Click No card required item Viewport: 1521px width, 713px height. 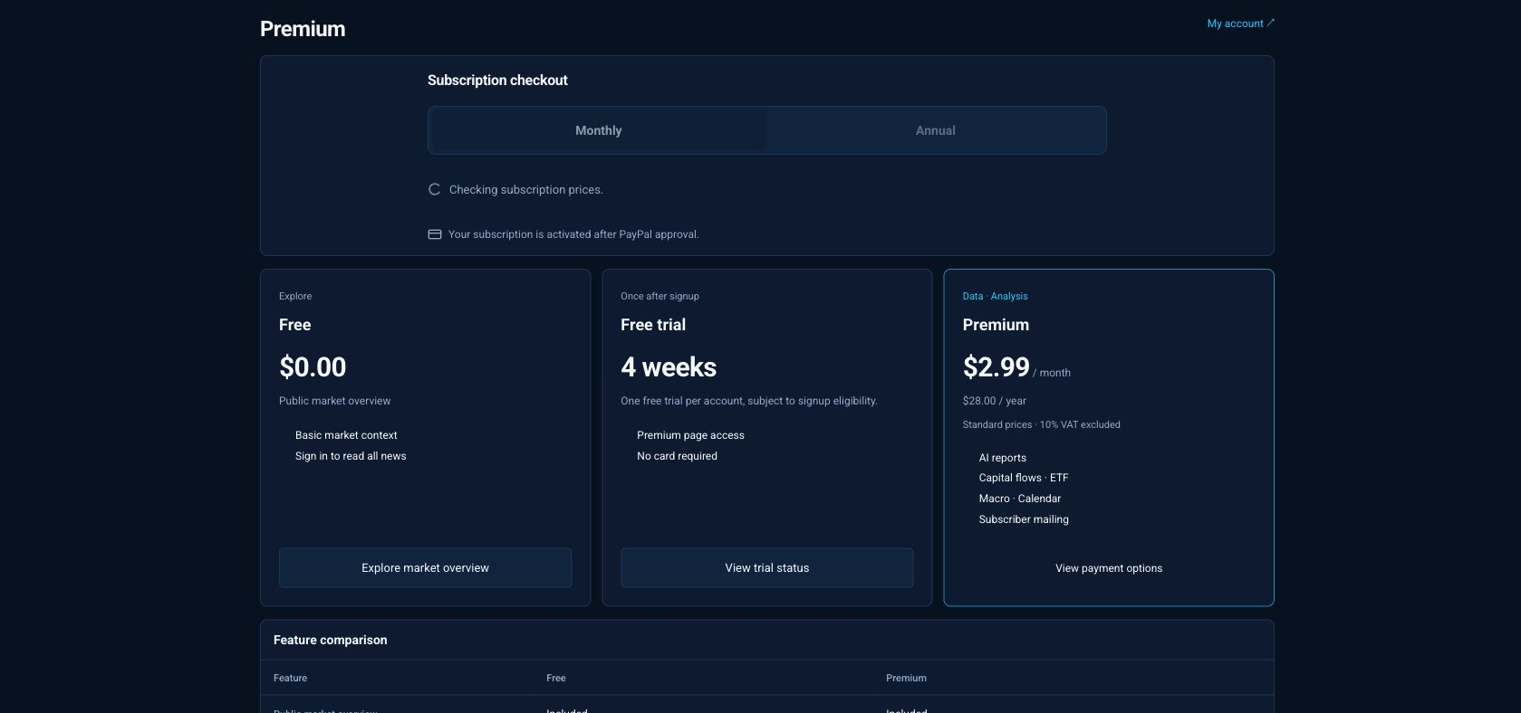tap(677, 456)
